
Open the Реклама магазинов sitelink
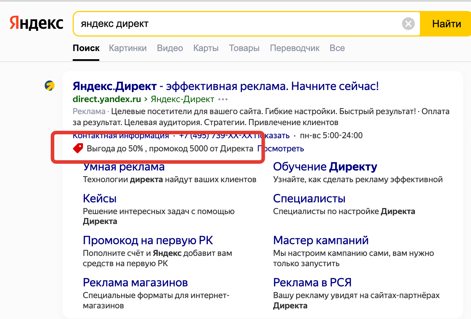pyautogui.click(x=135, y=282)
